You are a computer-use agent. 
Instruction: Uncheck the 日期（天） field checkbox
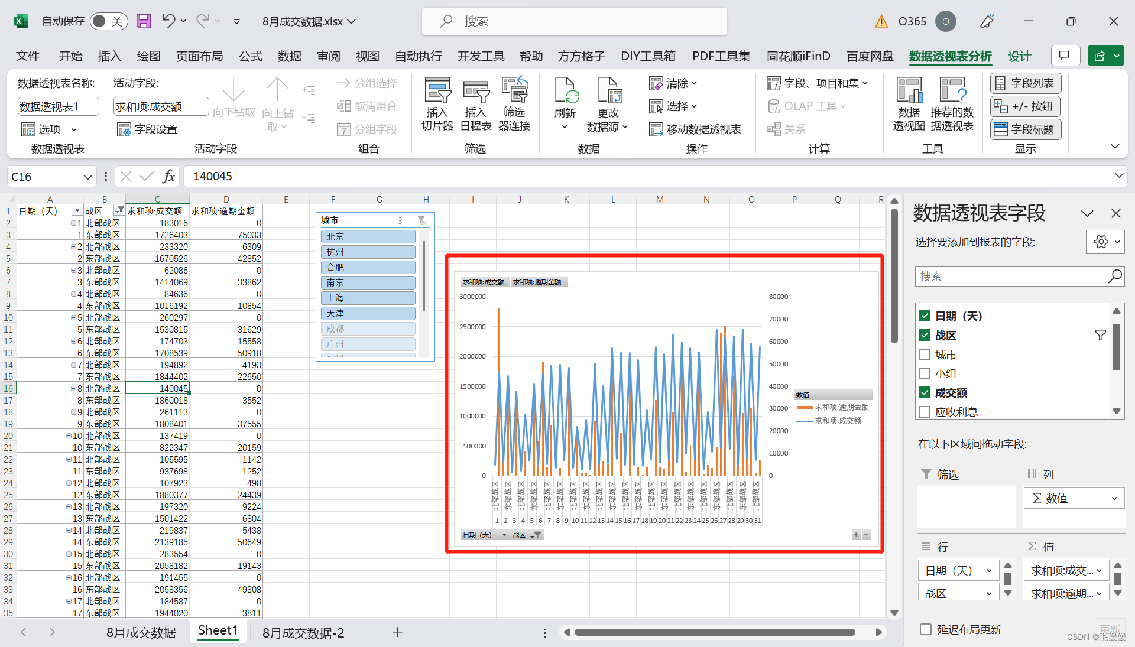tap(925, 316)
